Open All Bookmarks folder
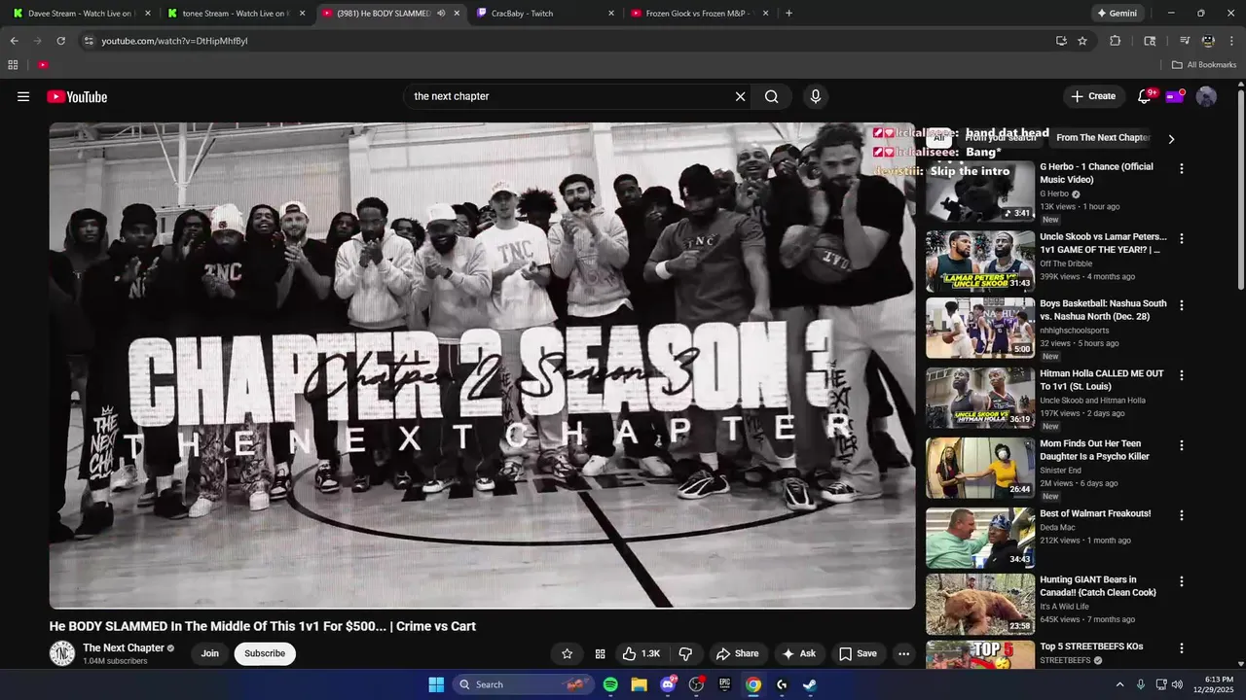The width and height of the screenshot is (1246, 700). tap(1204, 65)
